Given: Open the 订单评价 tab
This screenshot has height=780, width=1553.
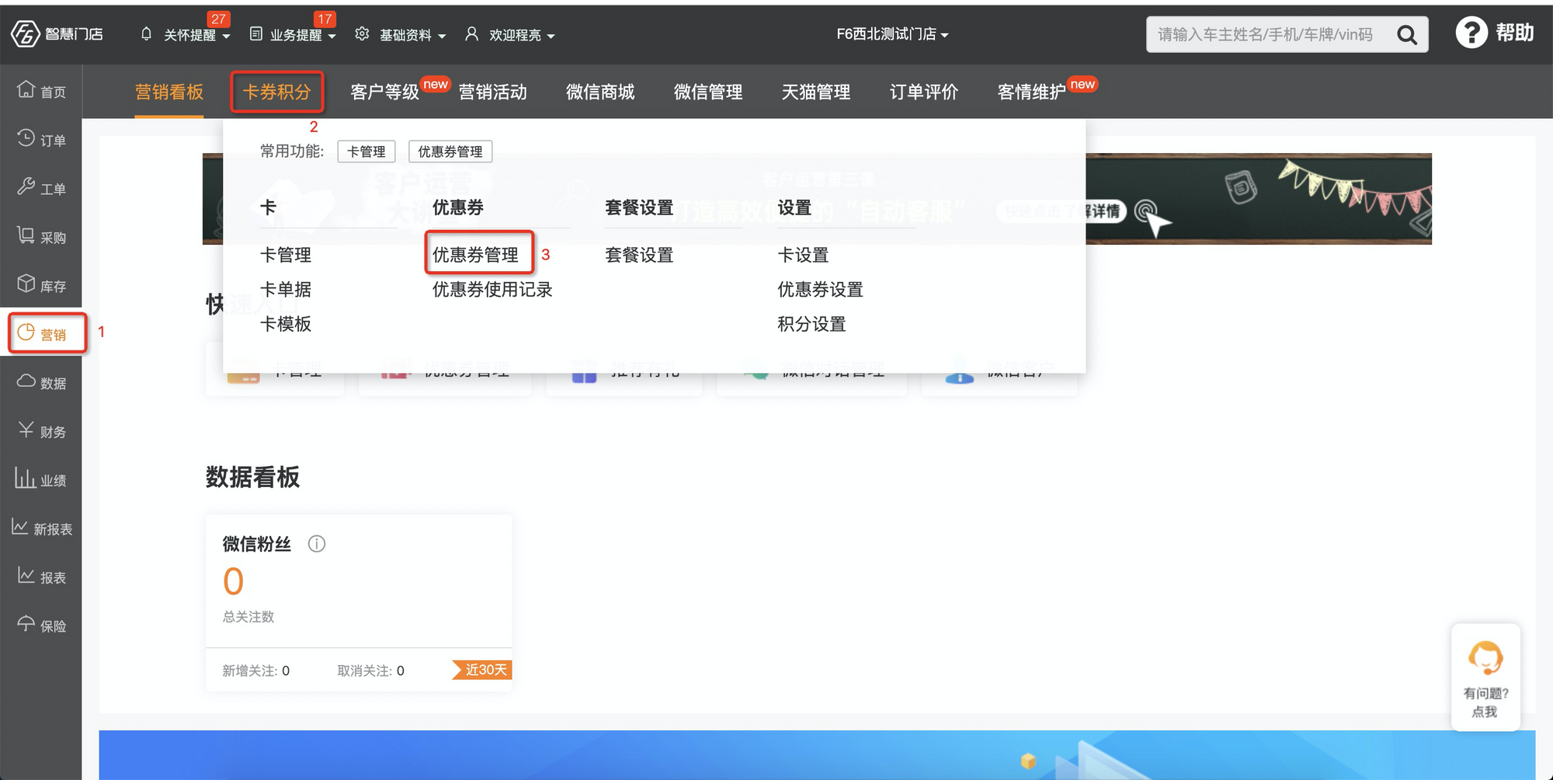Looking at the screenshot, I should [924, 92].
